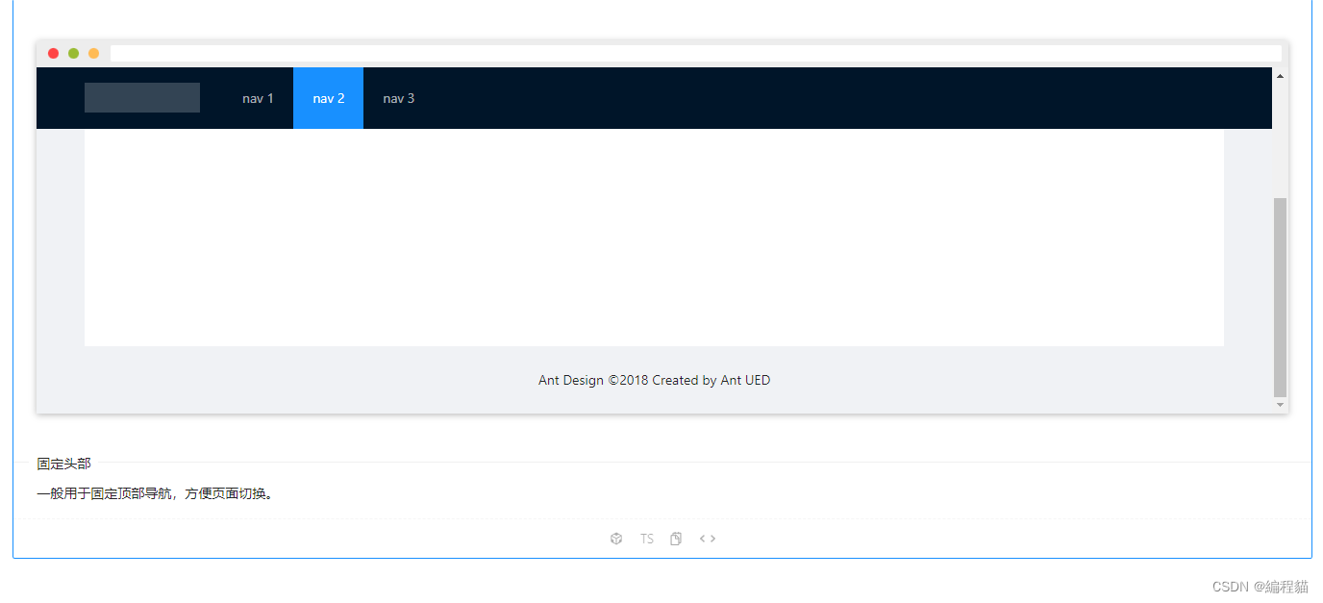The image size is (1323, 603).
Task: Open demo in CodeSandbox cube icon
Action: click(x=616, y=539)
